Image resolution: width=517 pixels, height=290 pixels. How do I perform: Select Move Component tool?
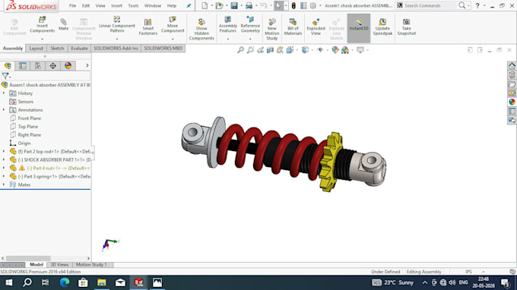coord(173,25)
